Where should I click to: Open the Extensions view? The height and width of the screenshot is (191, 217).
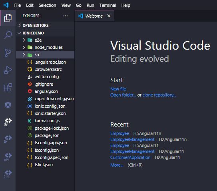coord(8,87)
